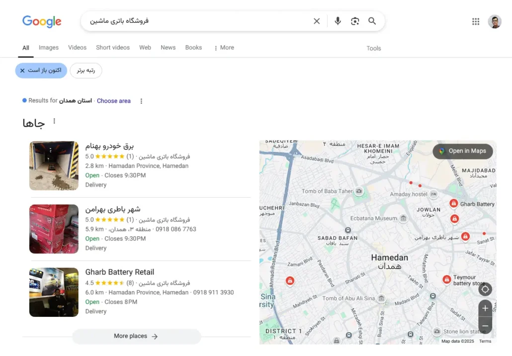The width and height of the screenshot is (512, 356).
Task: Open the Short videos tab
Action: [113, 48]
